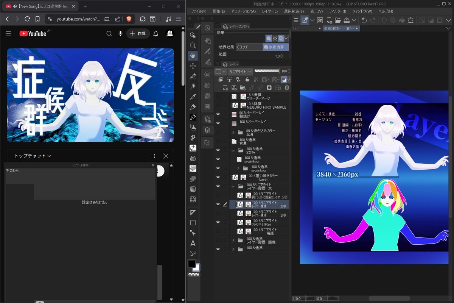Image resolution: width=454 pixels, height=303 pixels.
Task: Open the ファイル(F) menu
Action: [199, 11]
